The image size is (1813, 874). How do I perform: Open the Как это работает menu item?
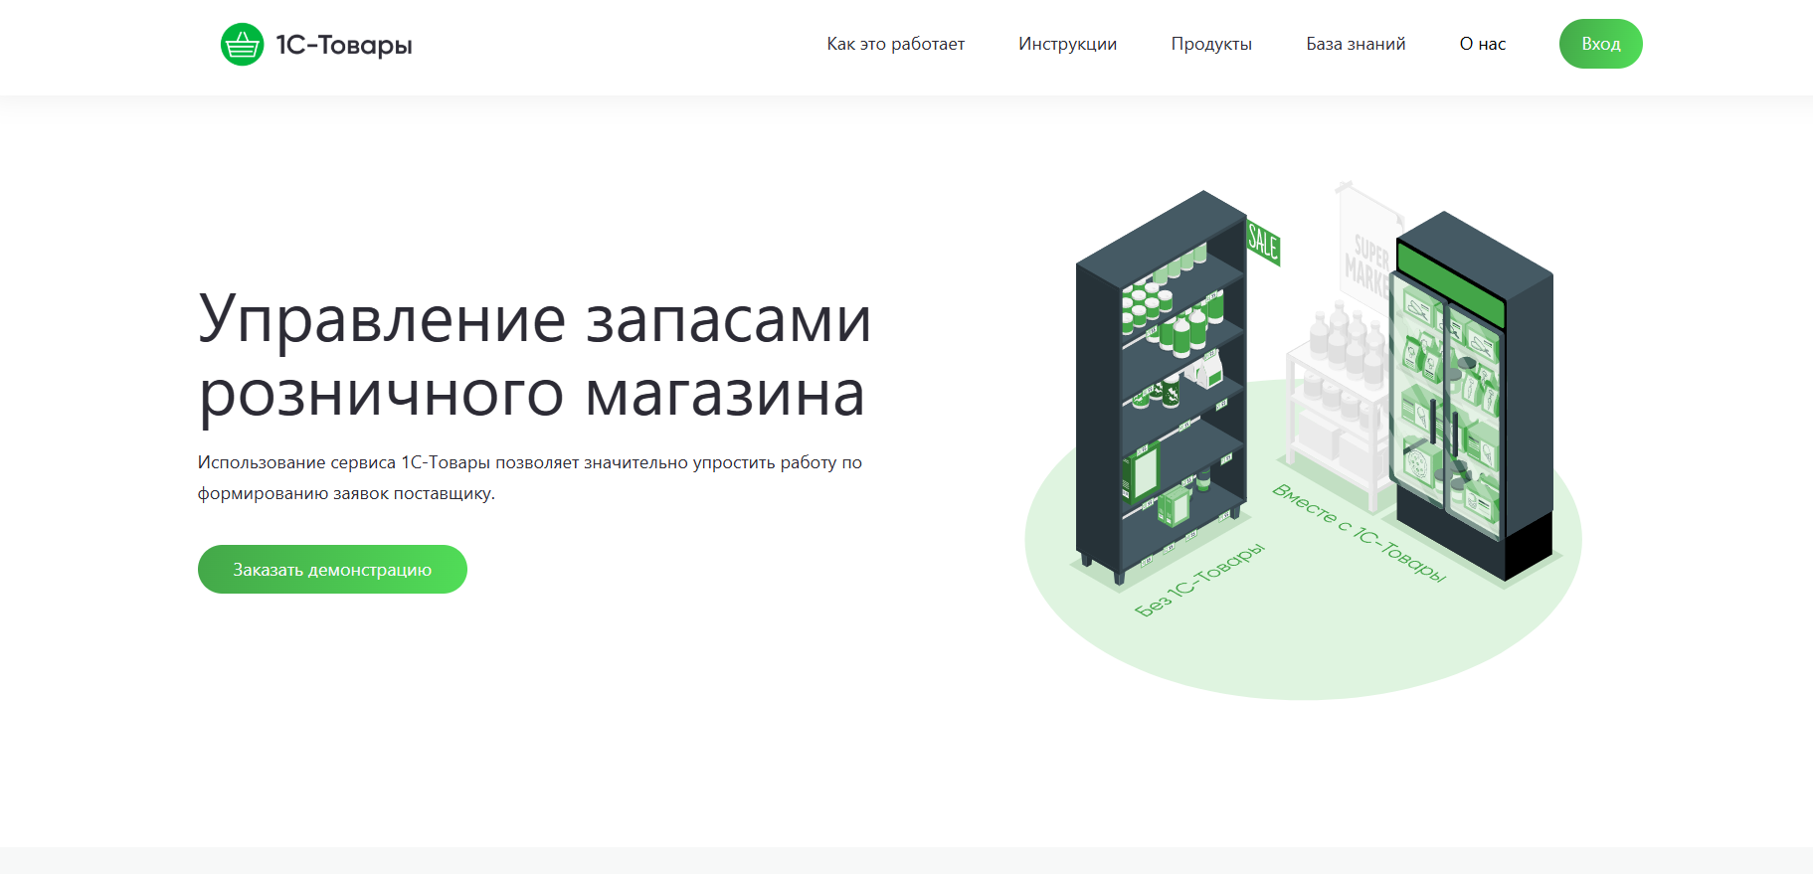(x=895, y=44)
